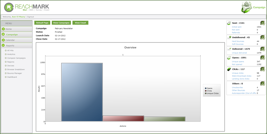This screenshot has height=134, width=267.
Task: Click the Undelivered envelope icon
Action: (229, 38)
